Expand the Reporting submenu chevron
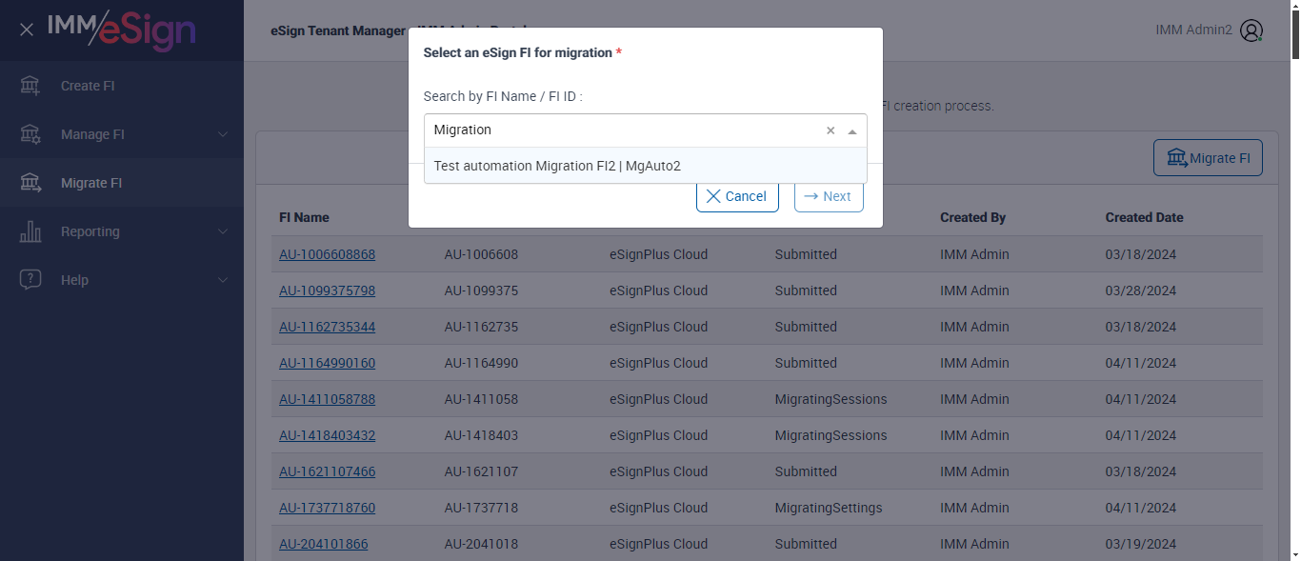 [x=223, y=231]
